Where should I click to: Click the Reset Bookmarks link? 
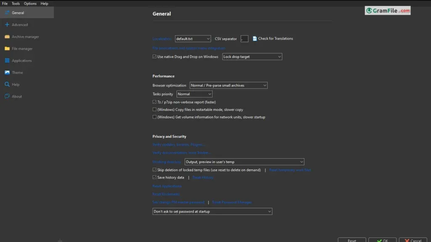[166, 194]
